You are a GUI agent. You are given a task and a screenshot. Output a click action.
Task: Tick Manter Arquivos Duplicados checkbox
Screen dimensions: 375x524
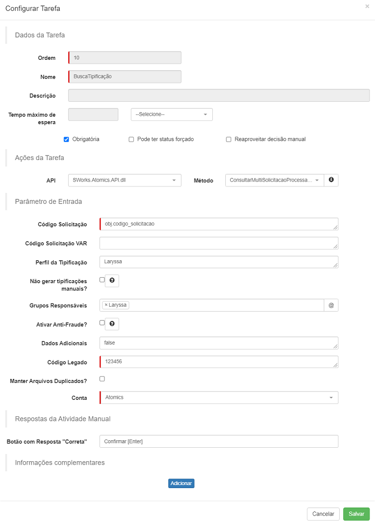coord(102,378)
